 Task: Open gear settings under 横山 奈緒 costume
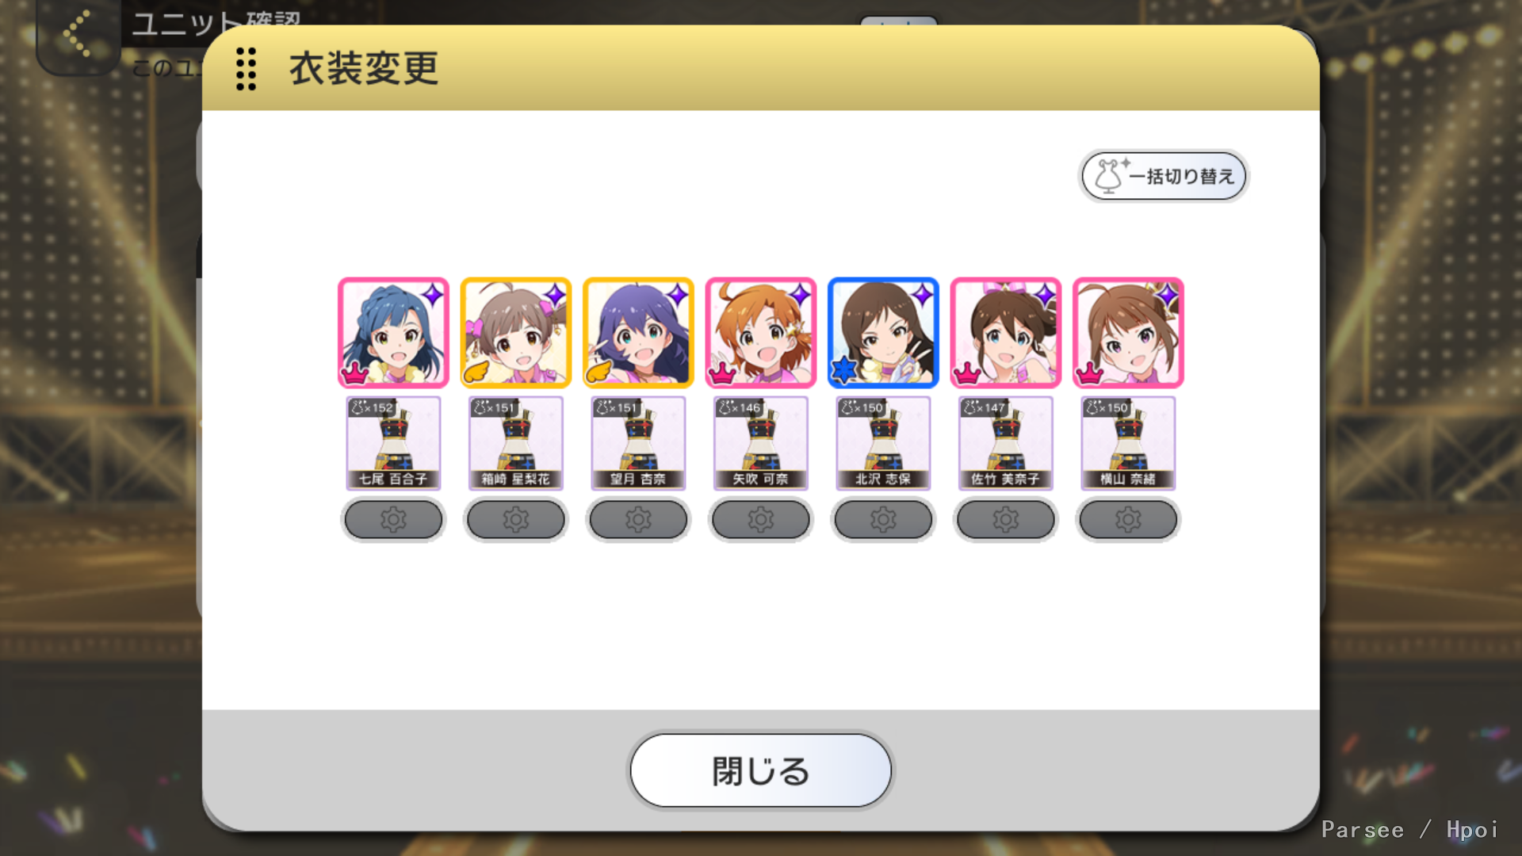click(x=1128, y=520)
